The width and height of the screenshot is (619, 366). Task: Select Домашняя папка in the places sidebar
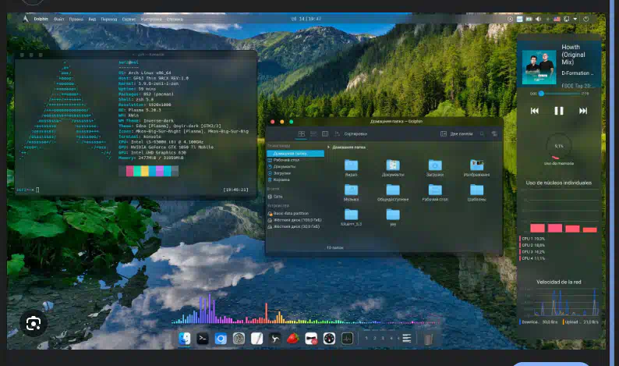coord(295,154)
